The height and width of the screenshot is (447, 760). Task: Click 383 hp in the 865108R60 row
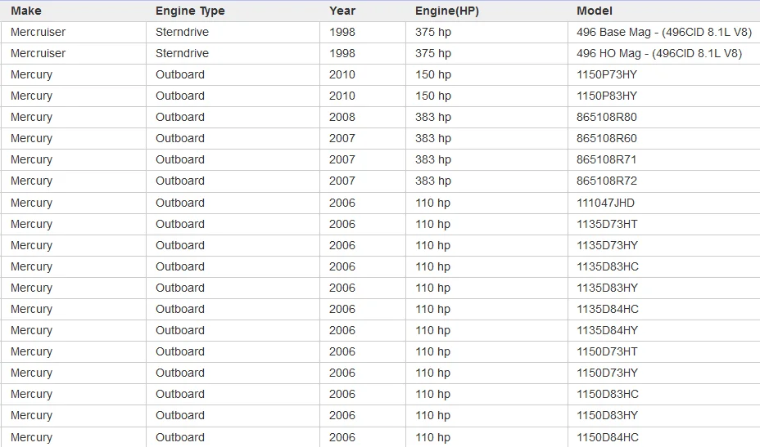click(433, 139)
